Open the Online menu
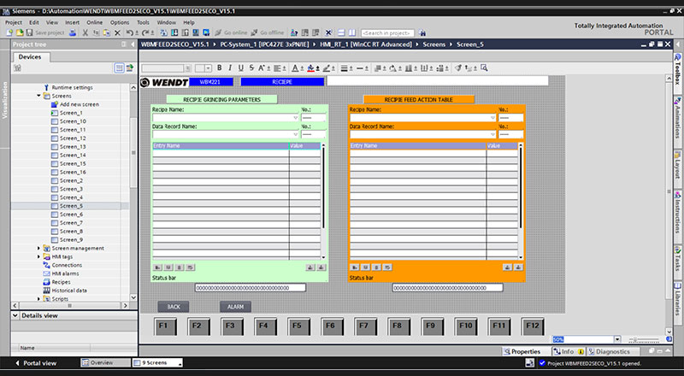The width and height of the screenshot is (684, 376). pyautogui.click(x=94, y=22)
